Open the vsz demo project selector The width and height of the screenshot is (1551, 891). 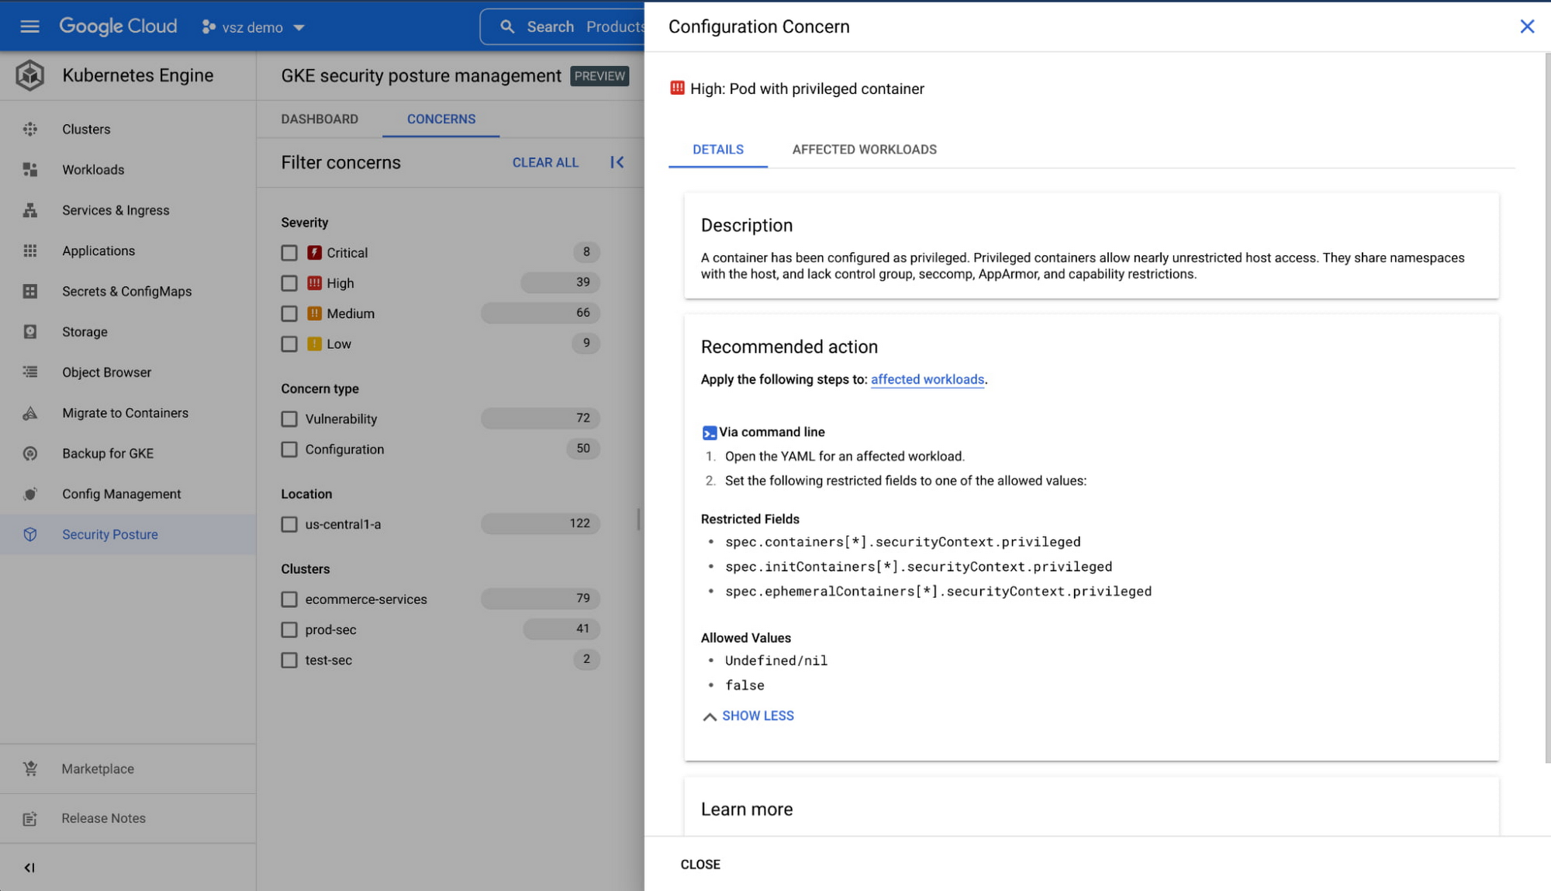coord(253,27)
